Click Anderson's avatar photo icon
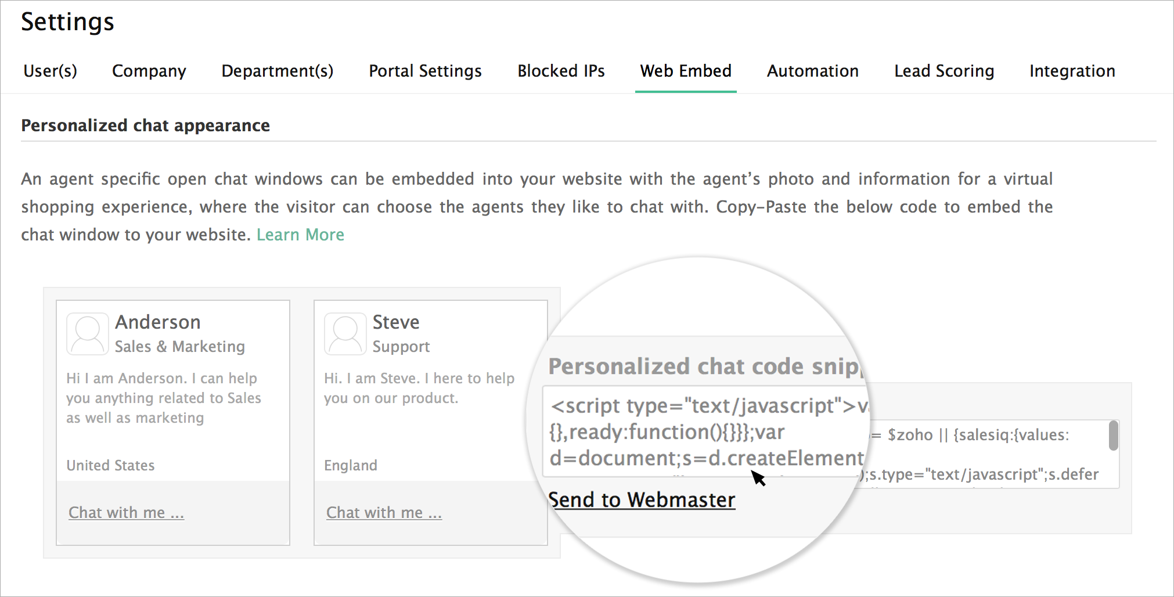 tap(88, 334)
